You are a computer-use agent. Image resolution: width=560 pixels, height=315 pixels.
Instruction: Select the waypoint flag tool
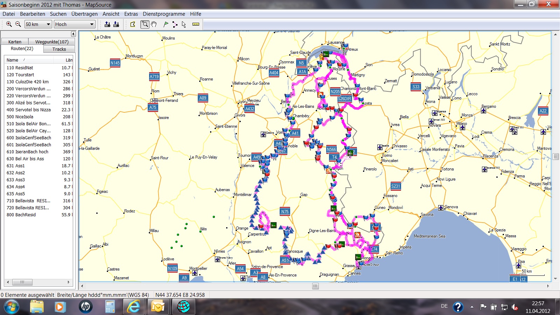tap(166, 24)
